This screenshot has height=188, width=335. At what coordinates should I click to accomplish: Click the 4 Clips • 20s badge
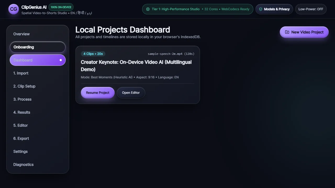click(93, 54)
